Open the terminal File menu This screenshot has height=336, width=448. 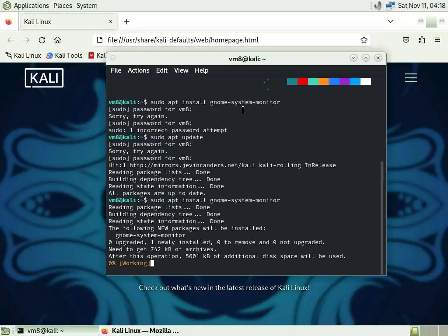pyautogui.click(x=116, y=70)
